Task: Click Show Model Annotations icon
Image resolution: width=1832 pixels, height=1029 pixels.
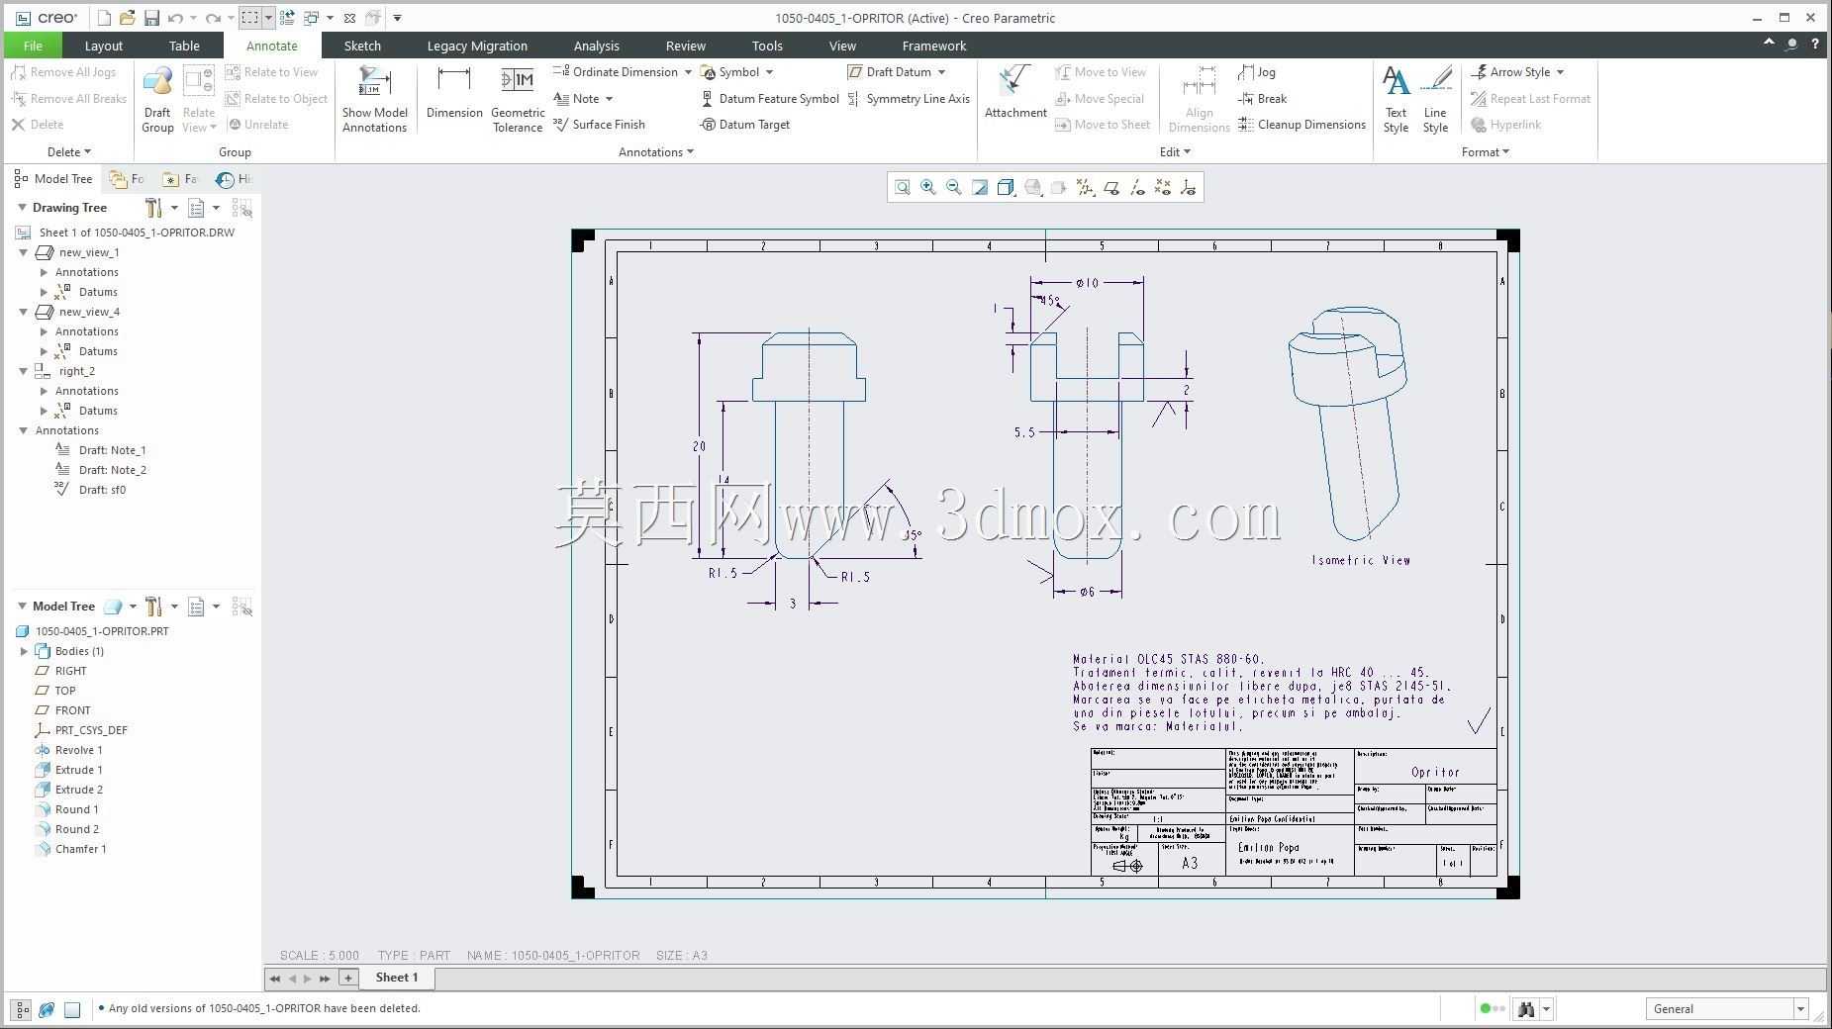Action: (x=375, y=100)
